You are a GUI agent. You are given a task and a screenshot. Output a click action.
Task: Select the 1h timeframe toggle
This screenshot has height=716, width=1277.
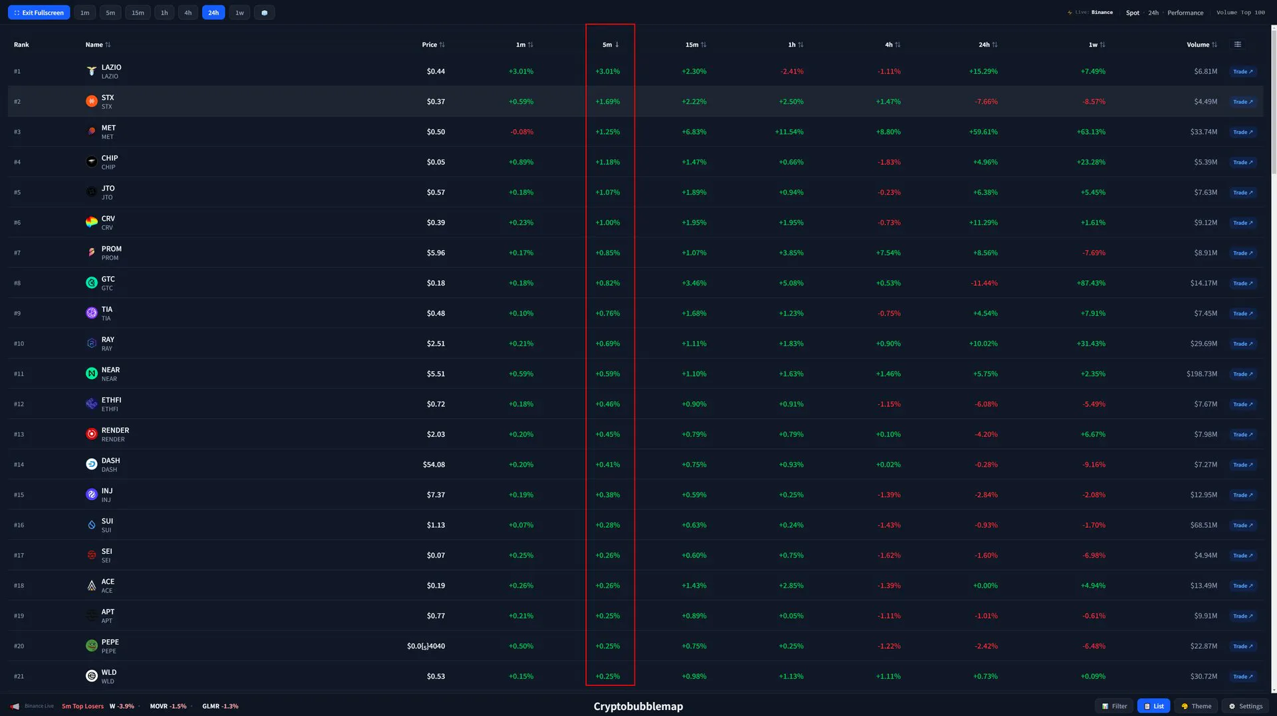tap(164, 13)
